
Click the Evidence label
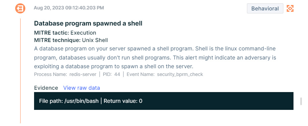tap(46, 88)
